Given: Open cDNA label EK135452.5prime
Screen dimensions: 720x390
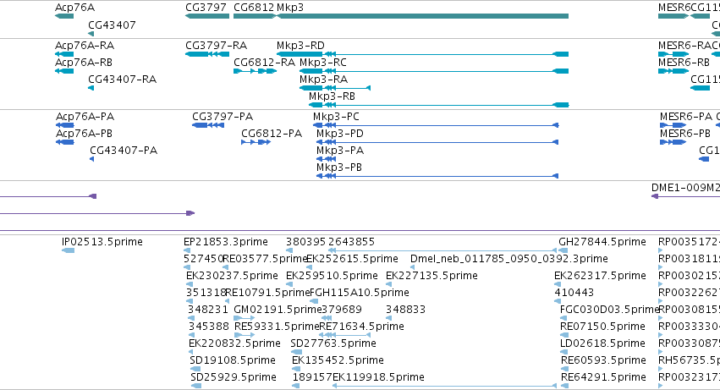Looking at the screenshot, I should click(x=338, y=360).
